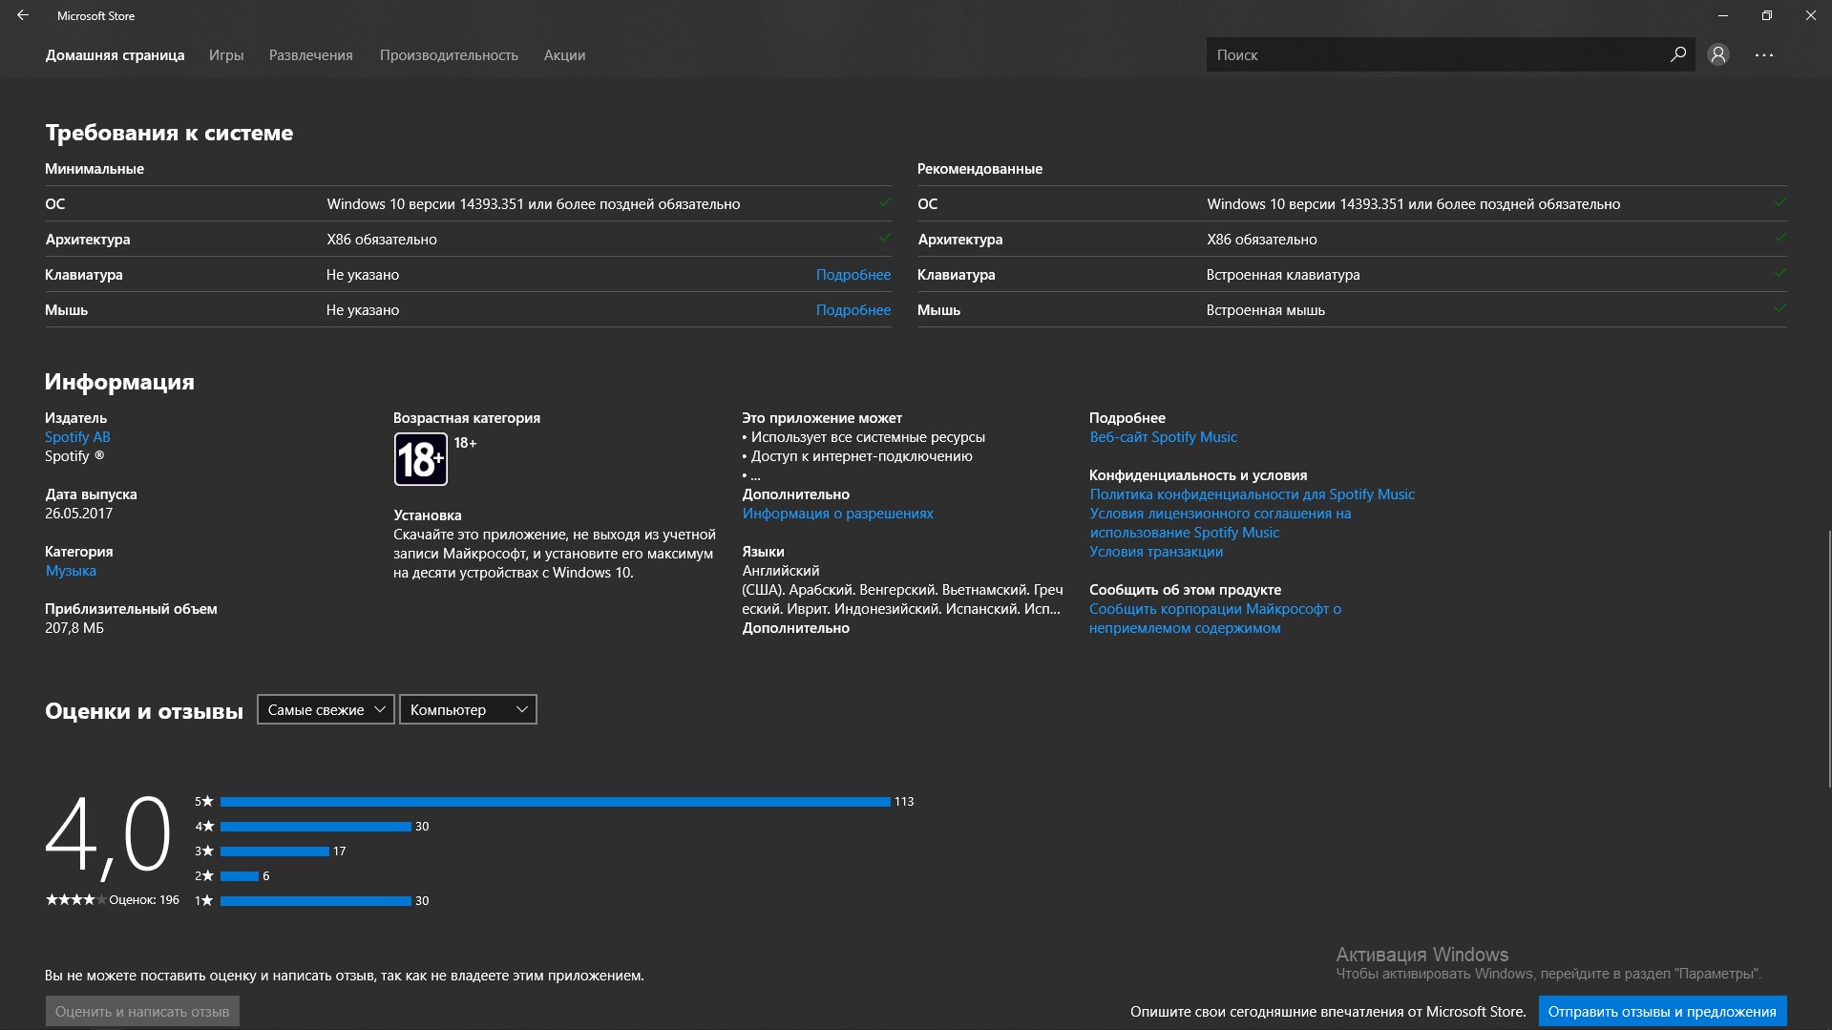Click the 3-star rating bar with 17
The width and height of the screenshot is (1832, 1030).
pyautogui.click(x=274, y=851)
